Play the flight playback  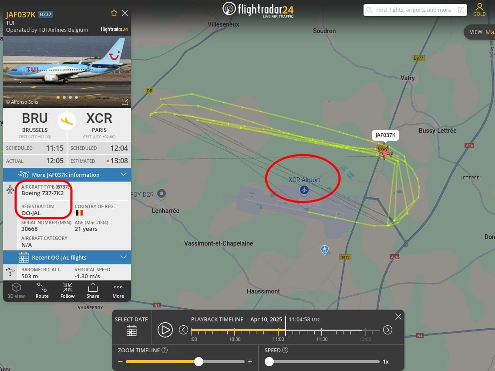click(165, 330)
